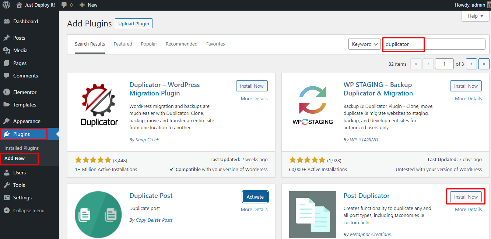
Task: Expand the Help panel
Action: (476, 16)
